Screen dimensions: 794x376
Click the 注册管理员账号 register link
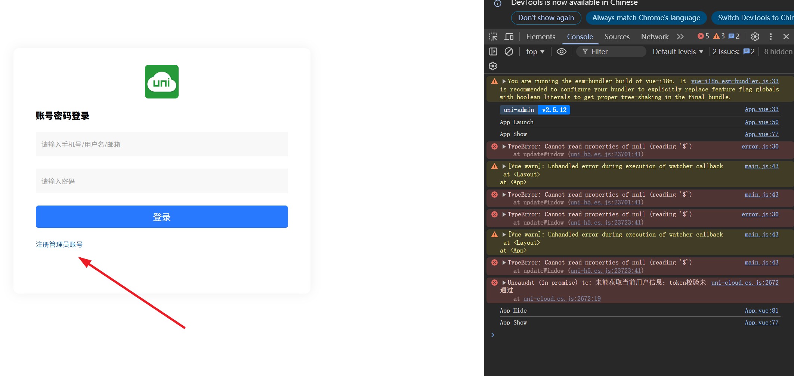point(59,244)
